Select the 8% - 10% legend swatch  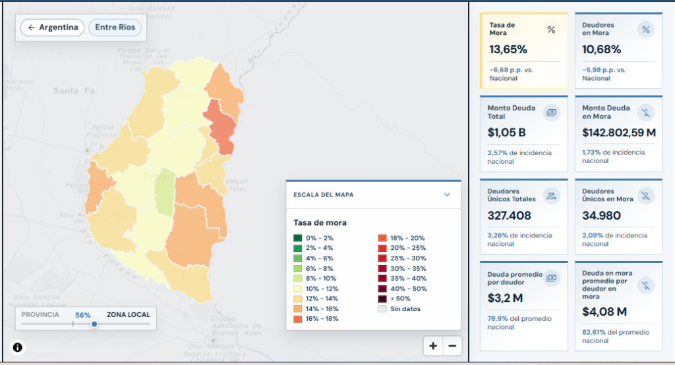(x=297, y=278)
